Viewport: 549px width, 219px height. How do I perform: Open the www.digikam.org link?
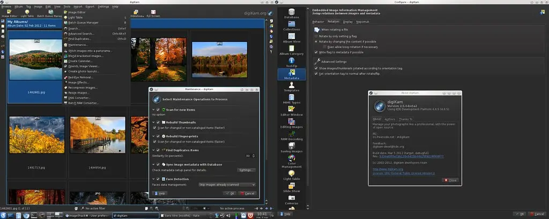(x=383, y=169)
